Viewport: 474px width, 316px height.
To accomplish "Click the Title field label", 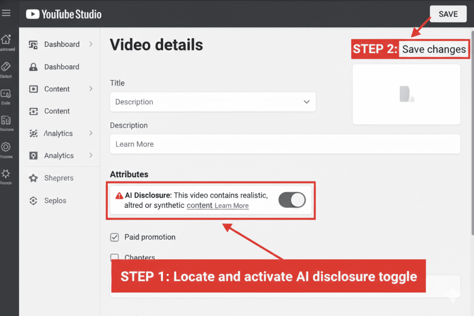I will [x=117, y=83].
